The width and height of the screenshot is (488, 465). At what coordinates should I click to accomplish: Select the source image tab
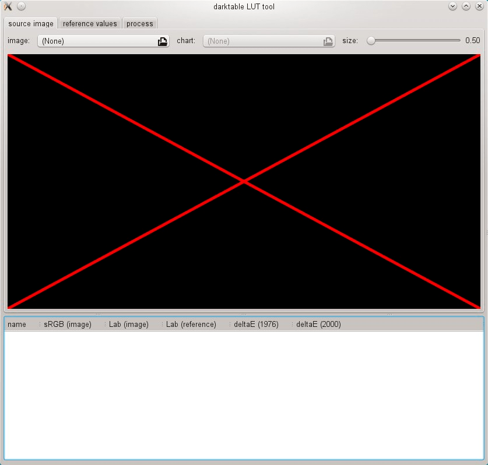30,23
